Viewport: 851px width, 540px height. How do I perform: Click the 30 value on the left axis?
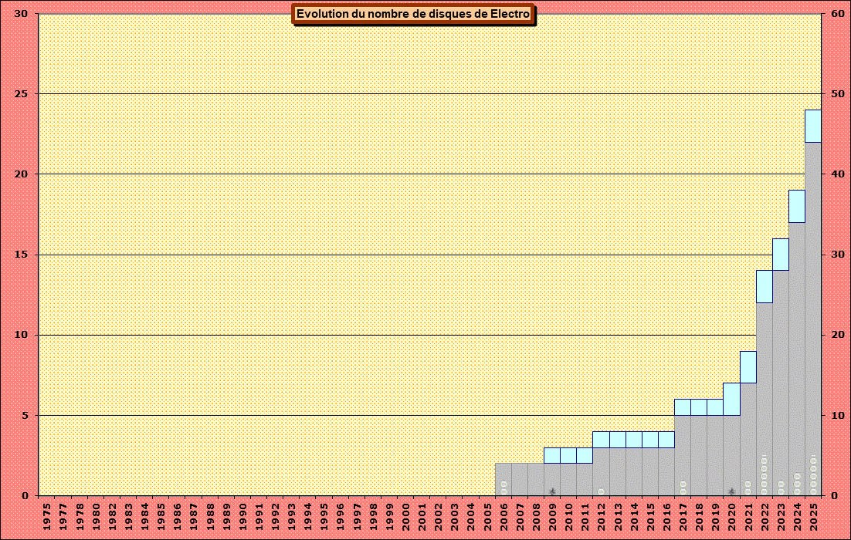22,14
